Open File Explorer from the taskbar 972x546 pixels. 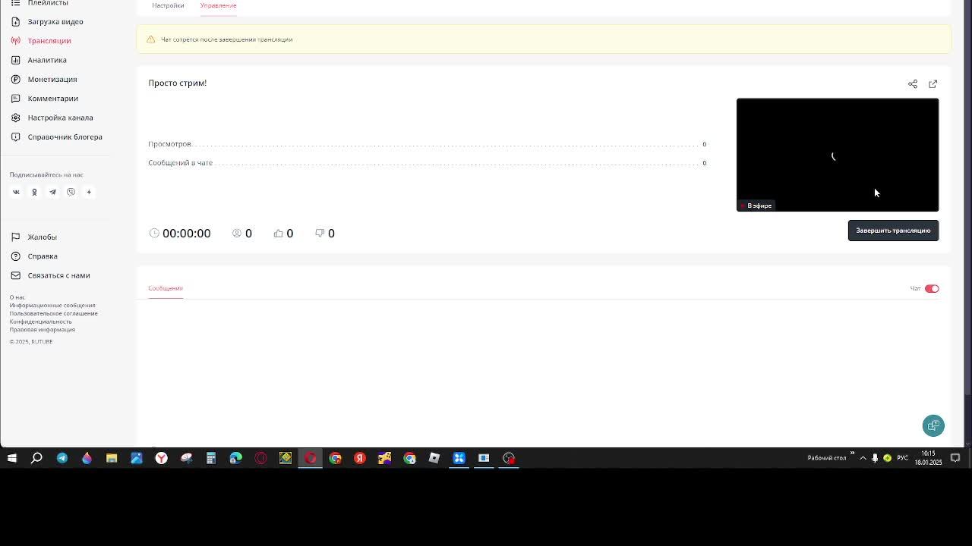[x=112, y=458]
